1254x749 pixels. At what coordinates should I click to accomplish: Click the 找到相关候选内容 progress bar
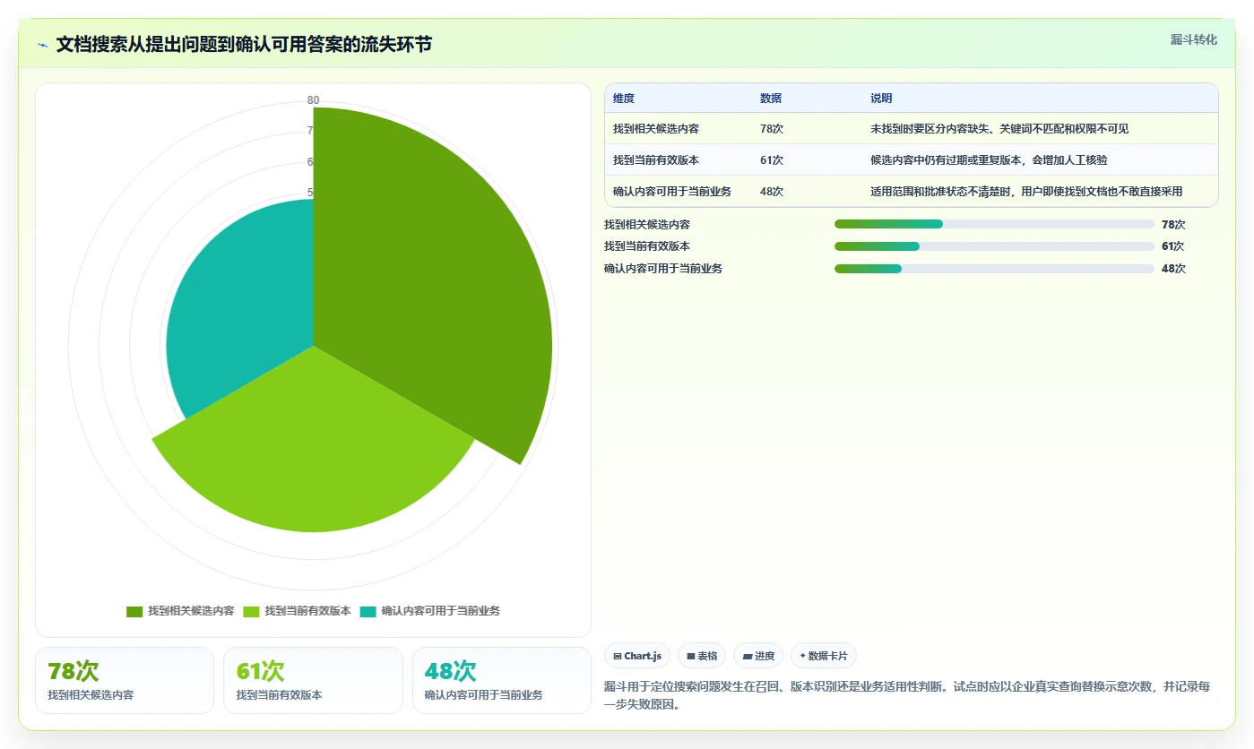[994, 224]
